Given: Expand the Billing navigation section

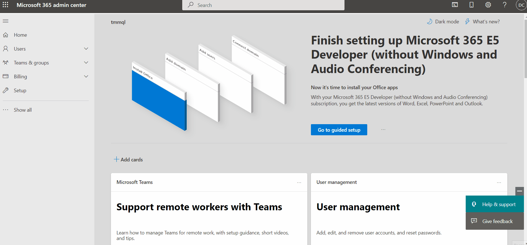Looking at the screenshot, I should point(86,77).
